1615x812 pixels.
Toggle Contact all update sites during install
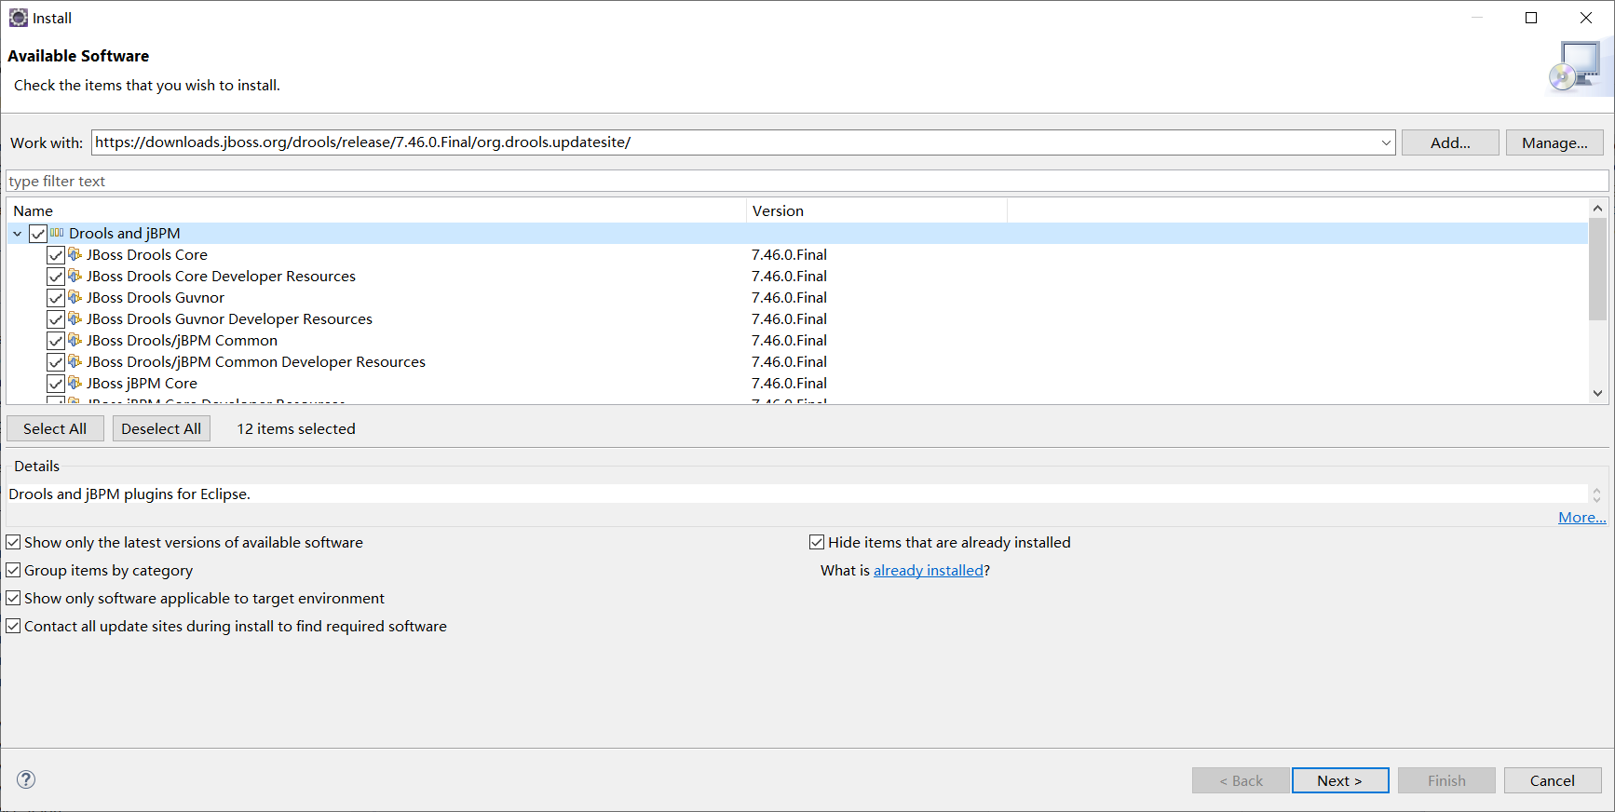[x=13, y=626]
